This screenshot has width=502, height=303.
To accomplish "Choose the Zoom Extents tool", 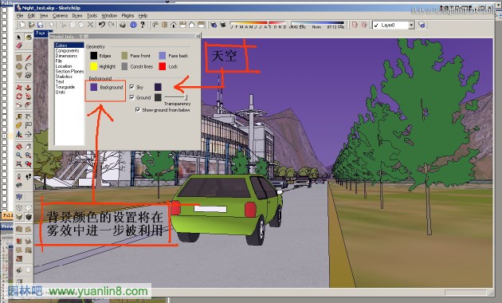I will pos(19,164).
